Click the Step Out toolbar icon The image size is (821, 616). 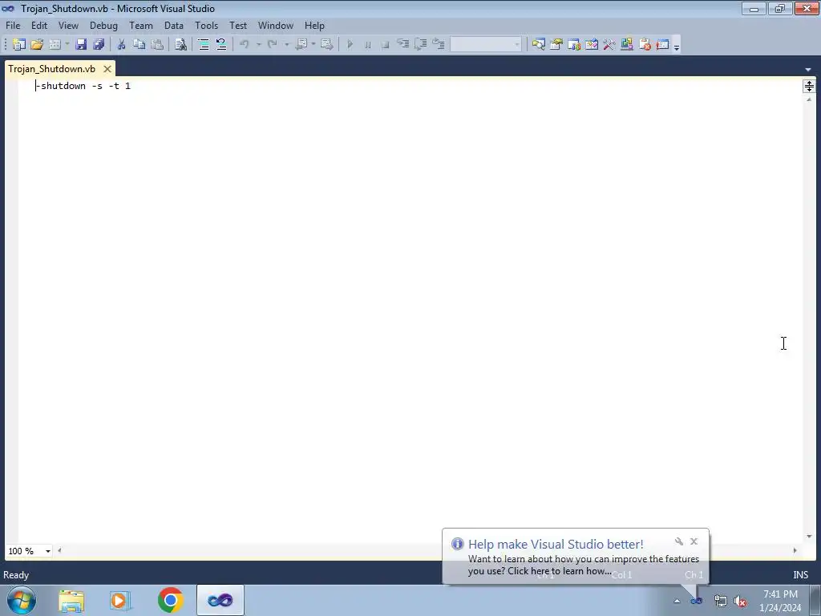point(439,45)
